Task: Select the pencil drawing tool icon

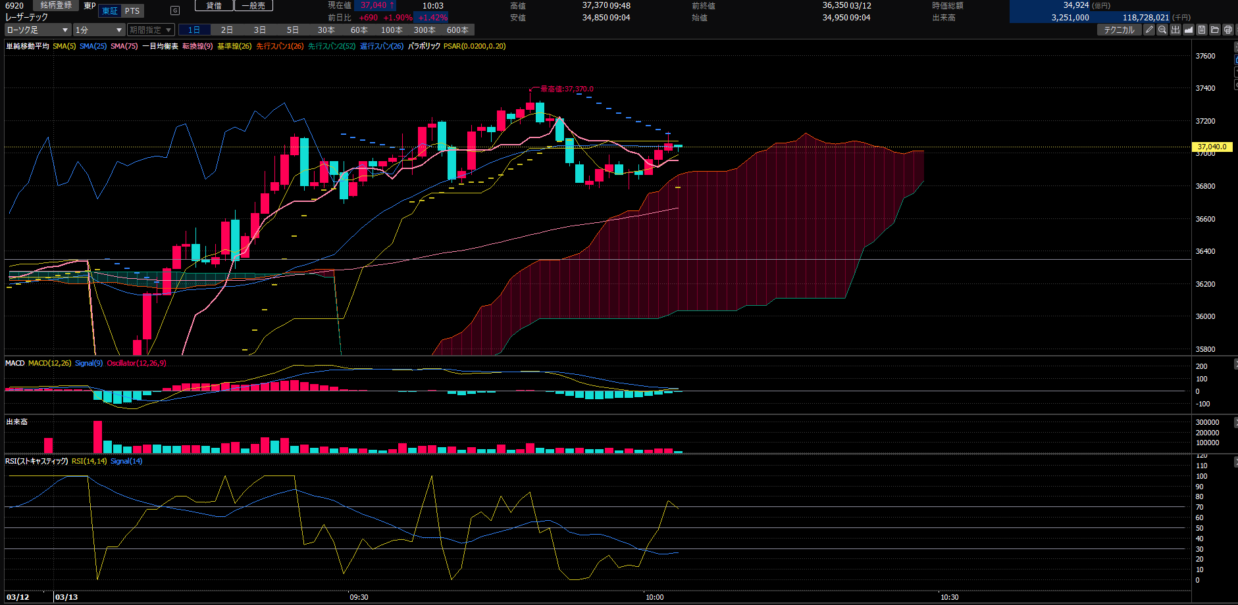Action: coord(1149,30)
